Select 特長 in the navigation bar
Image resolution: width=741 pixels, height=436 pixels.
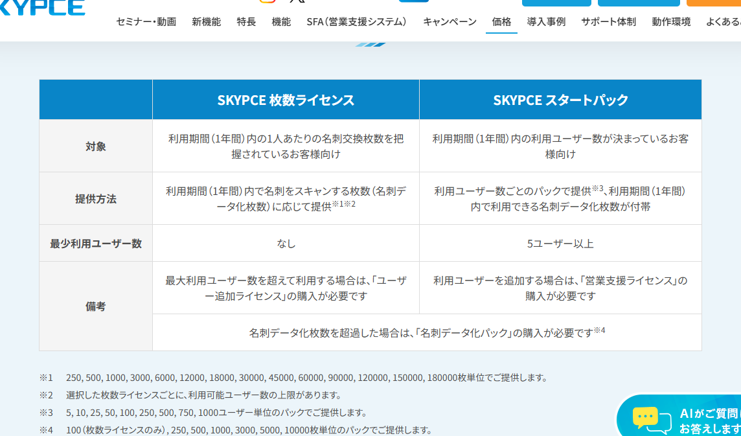(246, 22)
